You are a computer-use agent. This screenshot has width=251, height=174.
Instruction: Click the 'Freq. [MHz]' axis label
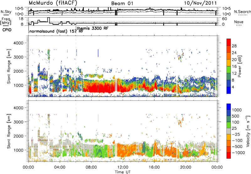(6, 21)
